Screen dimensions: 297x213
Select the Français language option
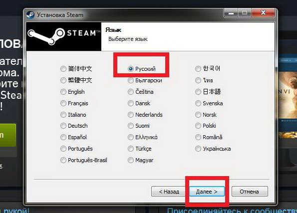point(63,103)
